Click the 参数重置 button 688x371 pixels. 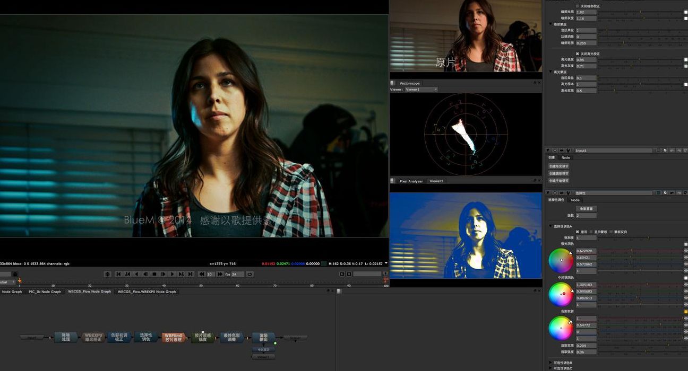pos(586,209)
